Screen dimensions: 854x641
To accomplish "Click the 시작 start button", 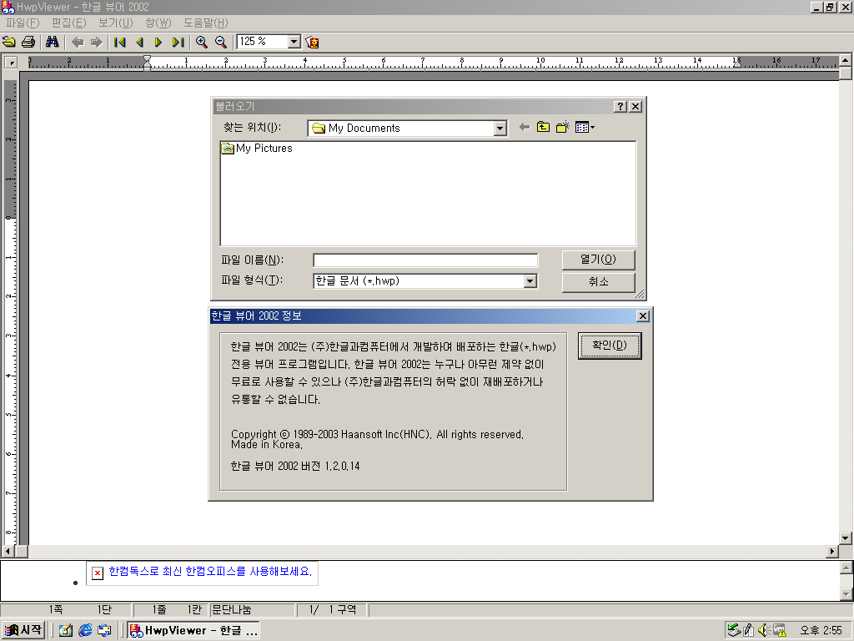I will (23, 630).
